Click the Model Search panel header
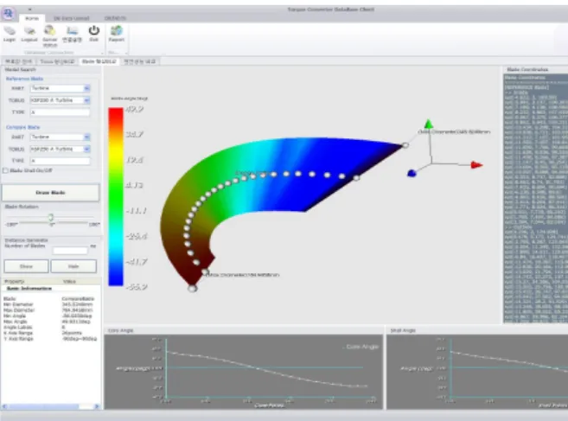568x421 pixels. 20,69
